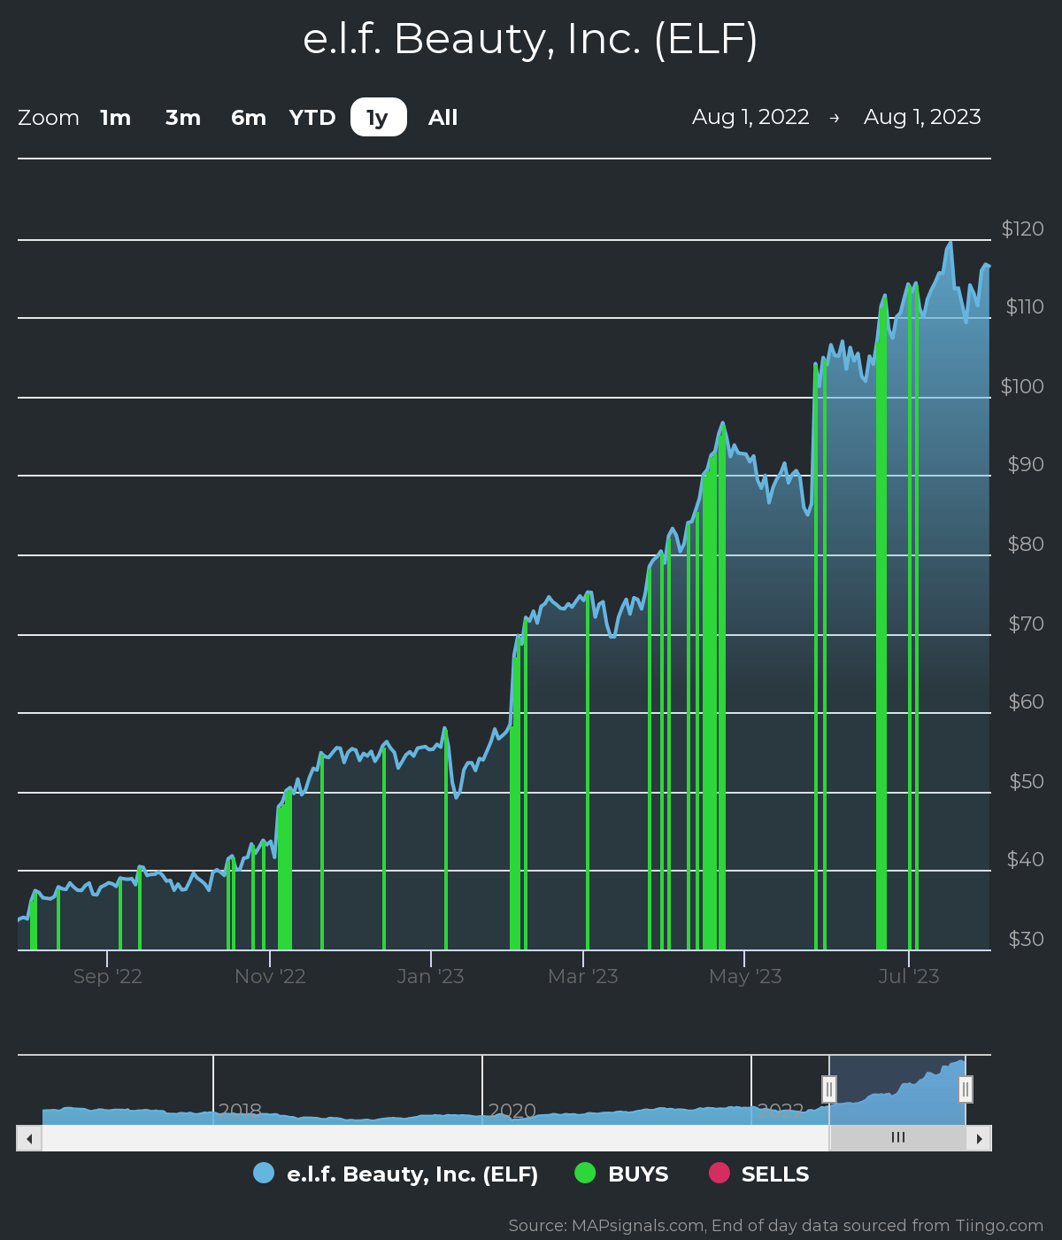Click the chart title e.l.f. Beauty, Inc. (ELF)
This screenshot has height=1240, width=1062.
coord(531,40)
